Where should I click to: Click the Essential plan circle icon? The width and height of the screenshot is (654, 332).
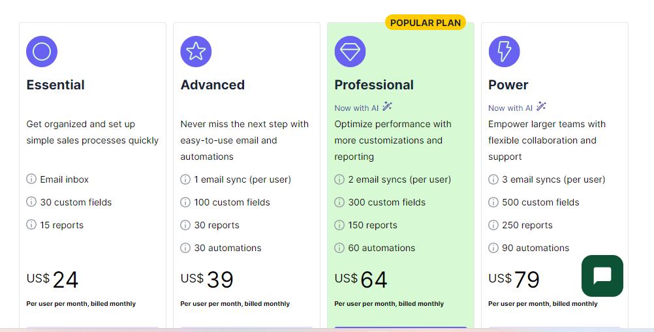pyautogui.click(x=42, y=52)
